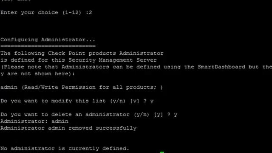Click the 'y are not shown here):' line
This screenshot has width=272, height=153.
pyautogui.click(x=37, y=74)
